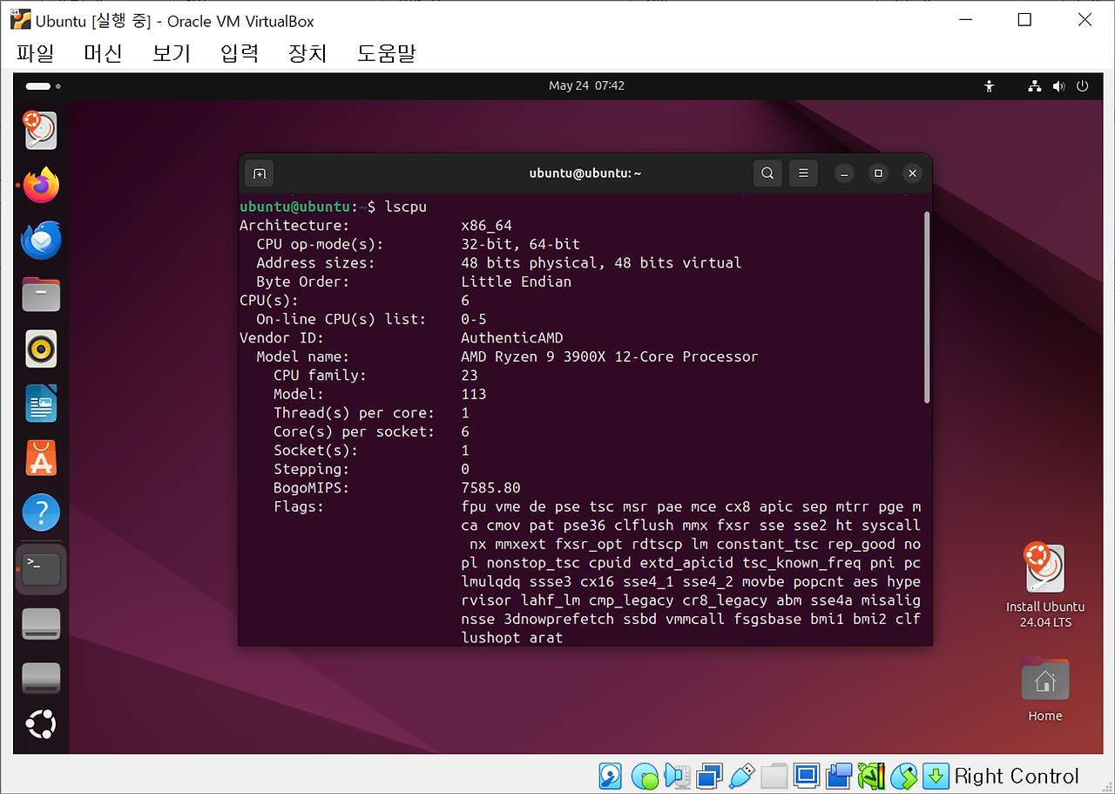Open the 도움말 menu
Viewport: 1115px width, 794px height.
coord(387,53)
